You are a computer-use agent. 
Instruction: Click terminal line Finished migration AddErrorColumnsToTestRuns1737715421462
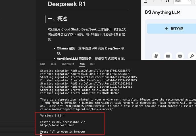86,87
